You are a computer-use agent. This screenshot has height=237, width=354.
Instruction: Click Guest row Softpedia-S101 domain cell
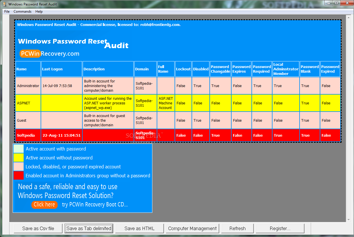click(x=145, y=120)
